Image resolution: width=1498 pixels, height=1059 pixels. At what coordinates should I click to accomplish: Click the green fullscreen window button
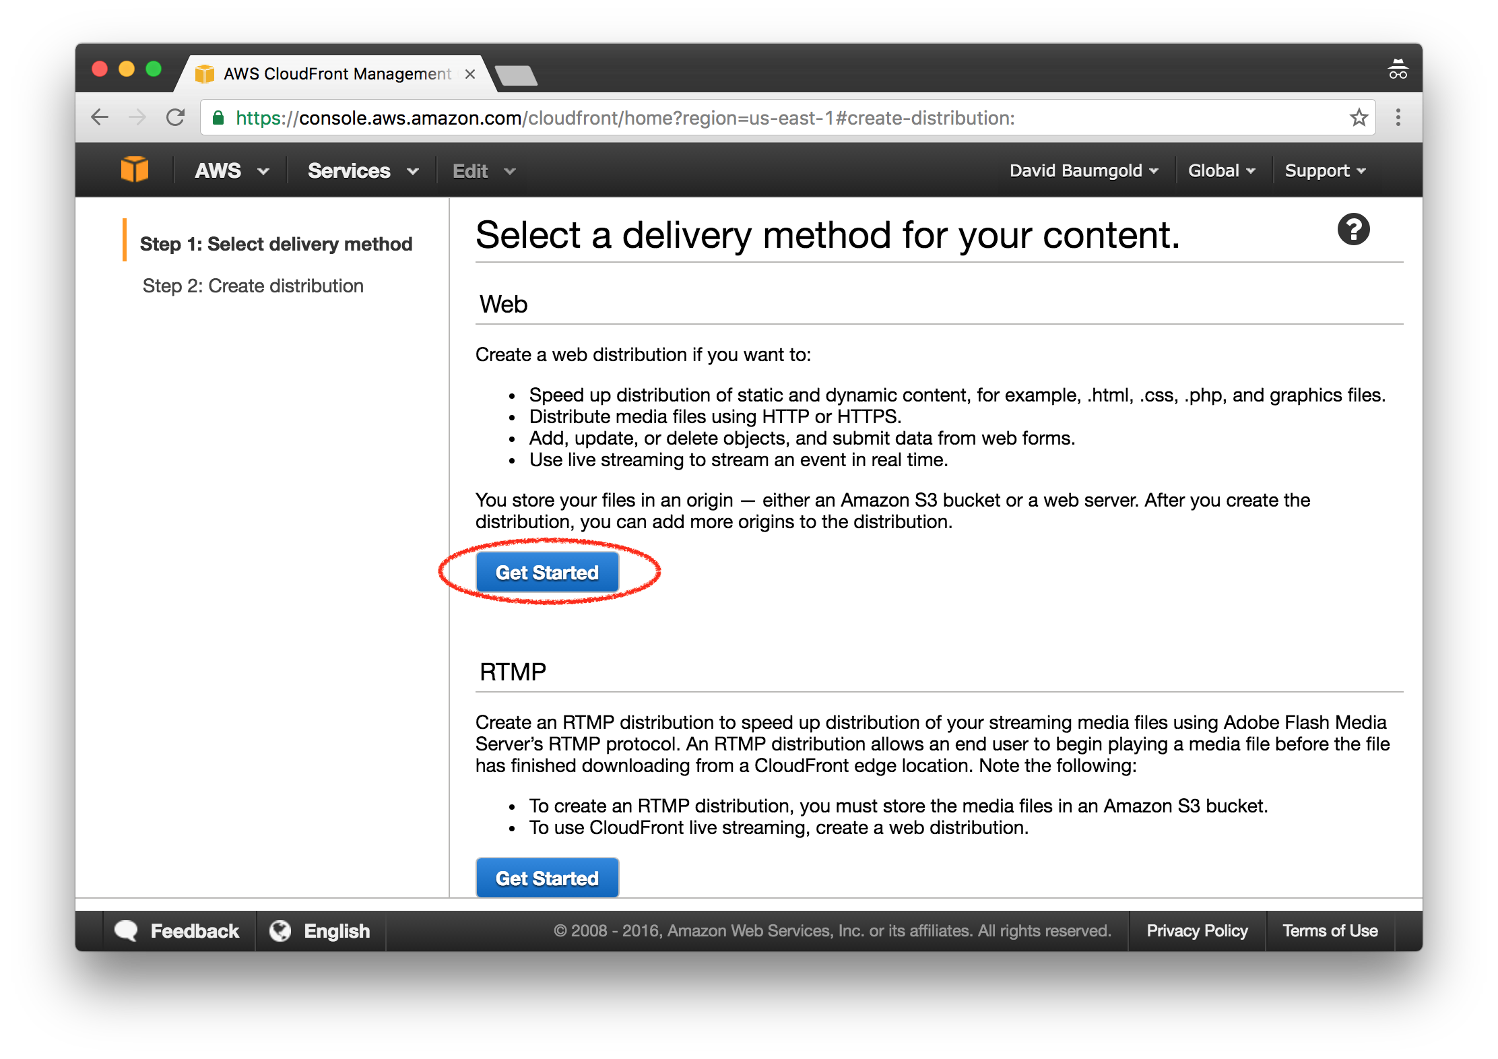coord(154,69)
